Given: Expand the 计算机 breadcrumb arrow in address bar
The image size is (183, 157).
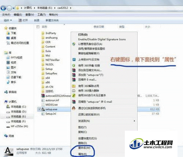Looking at the screenshot, I should click(x=34, y=8).
